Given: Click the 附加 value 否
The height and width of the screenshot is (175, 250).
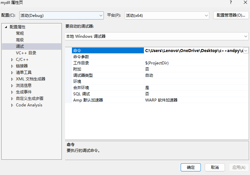Looking at the screenshot, I should pyautogui.click(x=147, y=69).
